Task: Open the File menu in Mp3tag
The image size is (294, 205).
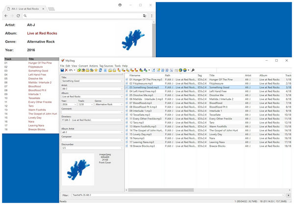Action: tap(62, 66)
